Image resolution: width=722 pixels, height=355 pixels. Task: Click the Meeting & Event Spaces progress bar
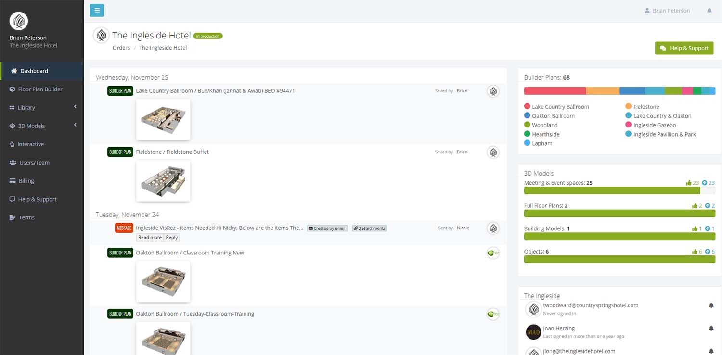tap(619, 190)
